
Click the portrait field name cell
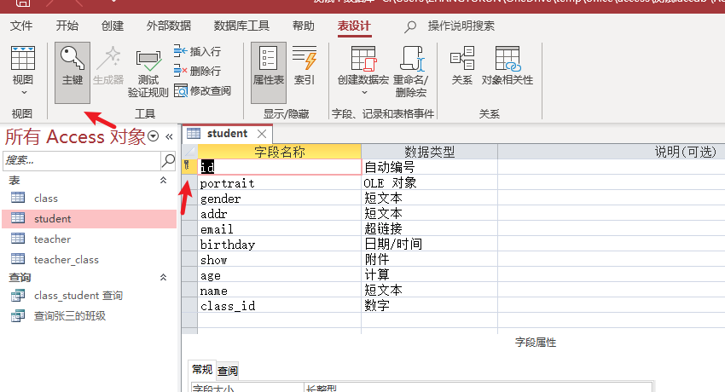click(279, 183)
